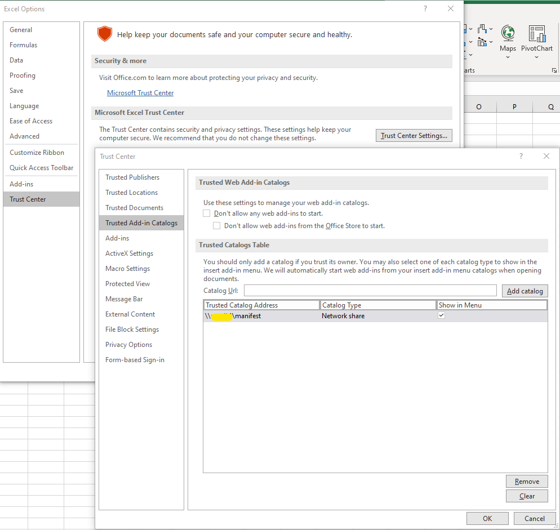Open the dropdown arrow beside Waterfall chart

click(491, 29)
